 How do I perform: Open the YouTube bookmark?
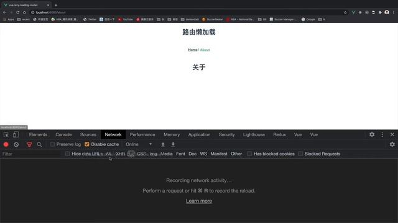pos(126,19)
